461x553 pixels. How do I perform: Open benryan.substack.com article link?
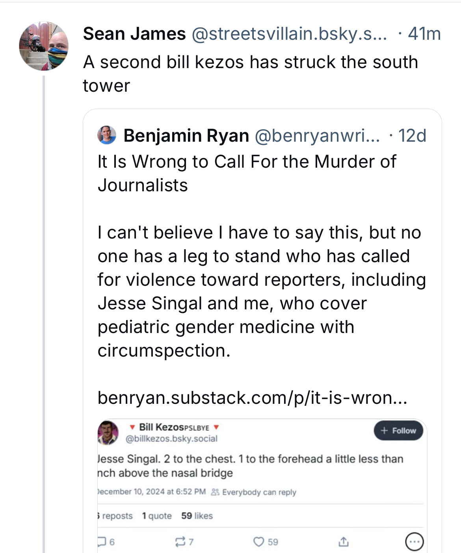252,398
